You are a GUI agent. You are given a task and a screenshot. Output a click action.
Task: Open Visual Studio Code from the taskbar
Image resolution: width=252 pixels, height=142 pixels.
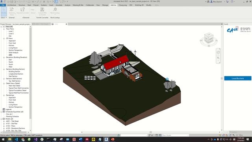pyautogui.click(x=16, y=139)
